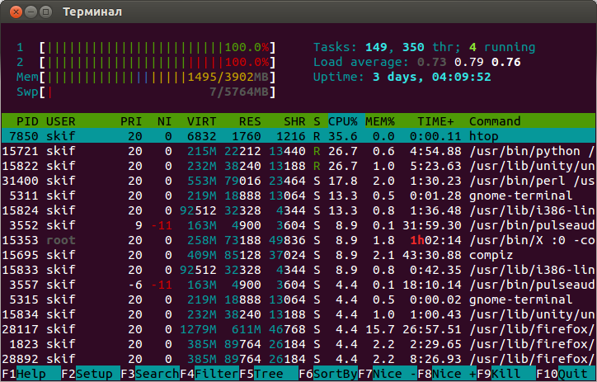Screen dimensions: 597x382
Task: Click the USER column header
Action: [x=60, y=121]
